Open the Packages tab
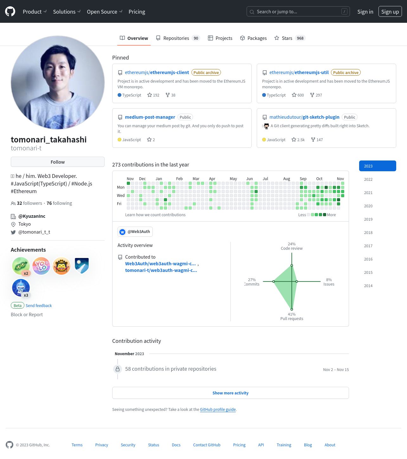The image size is (407, 459). [253, 38]
